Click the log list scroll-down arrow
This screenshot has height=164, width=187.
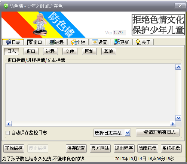178,118
